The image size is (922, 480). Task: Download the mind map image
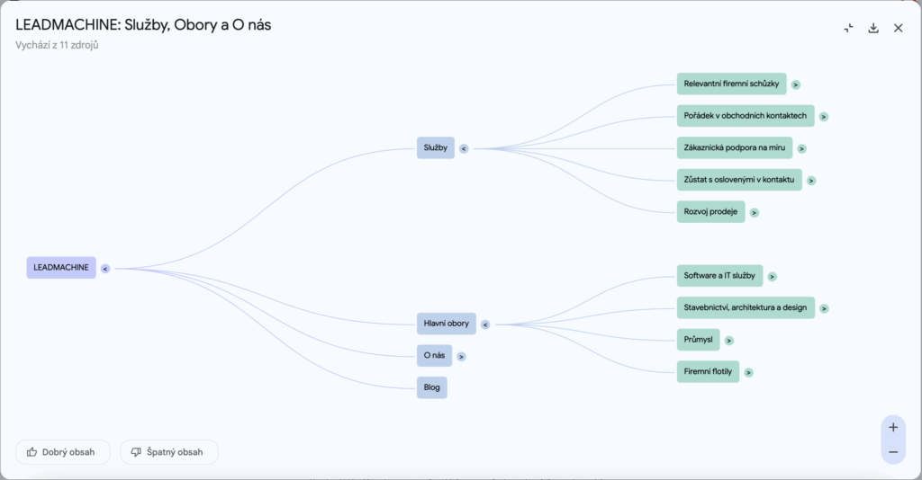click(873, 28)
